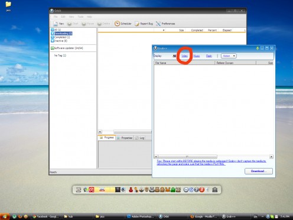Viewport: 293px width, 220px height.
Task: Click the Download button in Grab++
Action: 259,171
